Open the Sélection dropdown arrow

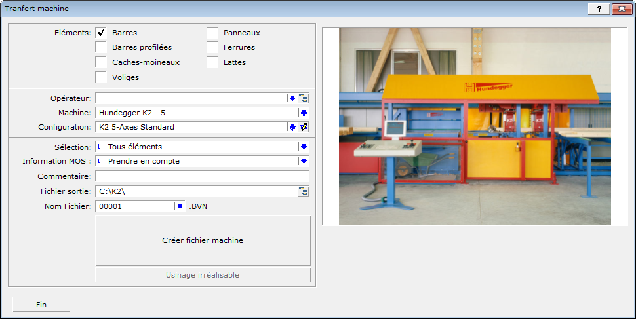[x=304, y=147]
